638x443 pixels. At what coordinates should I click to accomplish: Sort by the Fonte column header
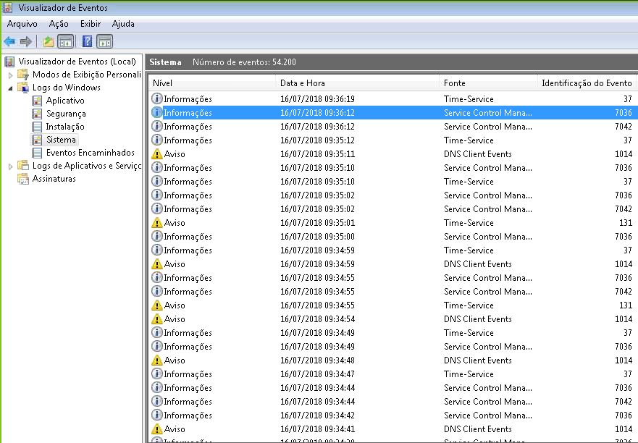click(x=488, y=83)
